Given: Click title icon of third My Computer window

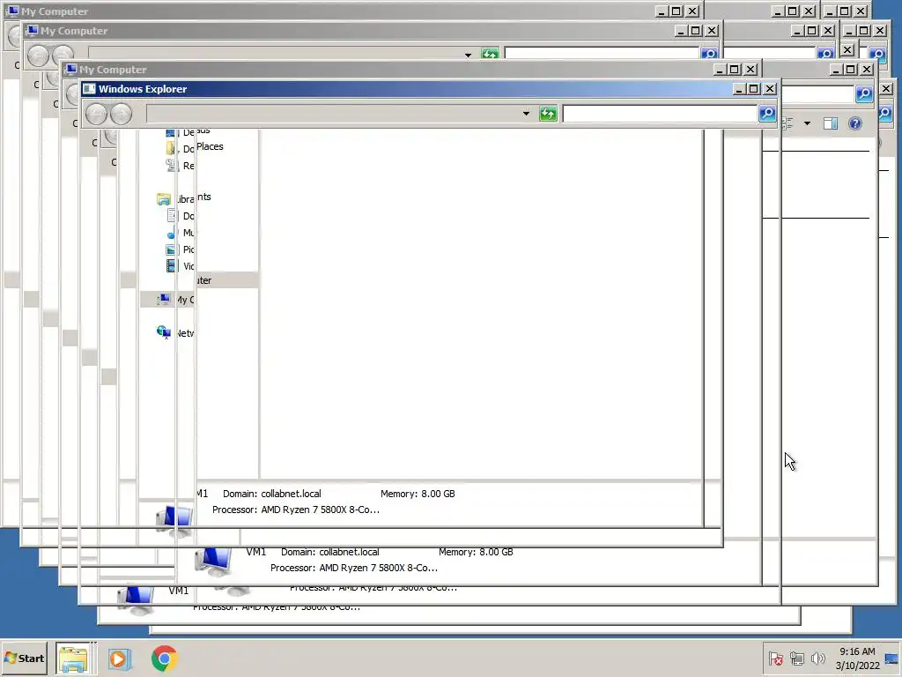Looking at the screenshot, I should [71, 69].
